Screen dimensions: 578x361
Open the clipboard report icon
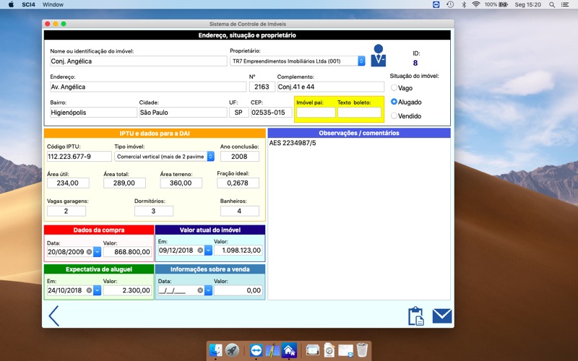click(416, 316)
